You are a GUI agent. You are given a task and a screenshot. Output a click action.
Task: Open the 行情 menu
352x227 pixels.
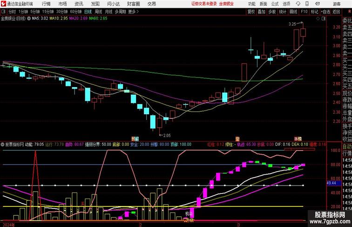pos(46,4)
